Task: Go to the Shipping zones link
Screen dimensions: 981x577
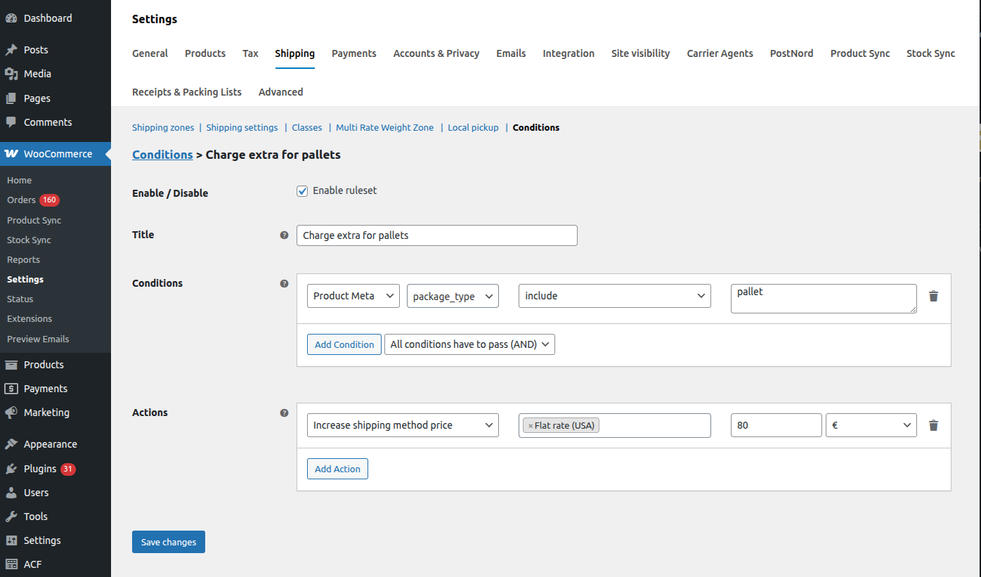Action: (x=163, y=128)
